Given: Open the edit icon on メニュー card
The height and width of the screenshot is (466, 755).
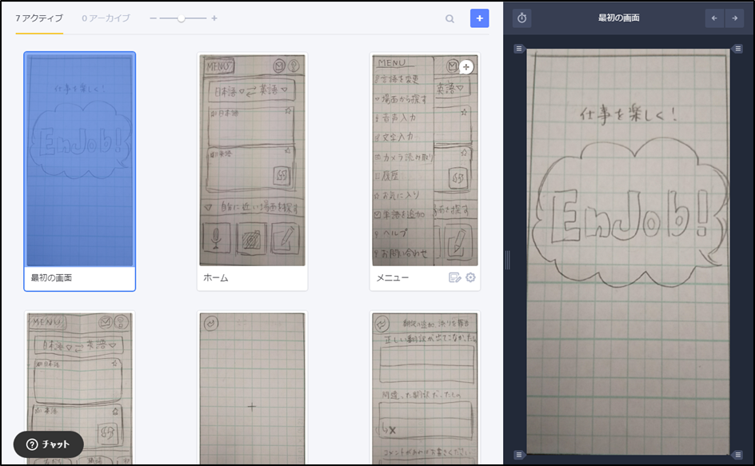Looking at the screenshot, I should (454, 277).
